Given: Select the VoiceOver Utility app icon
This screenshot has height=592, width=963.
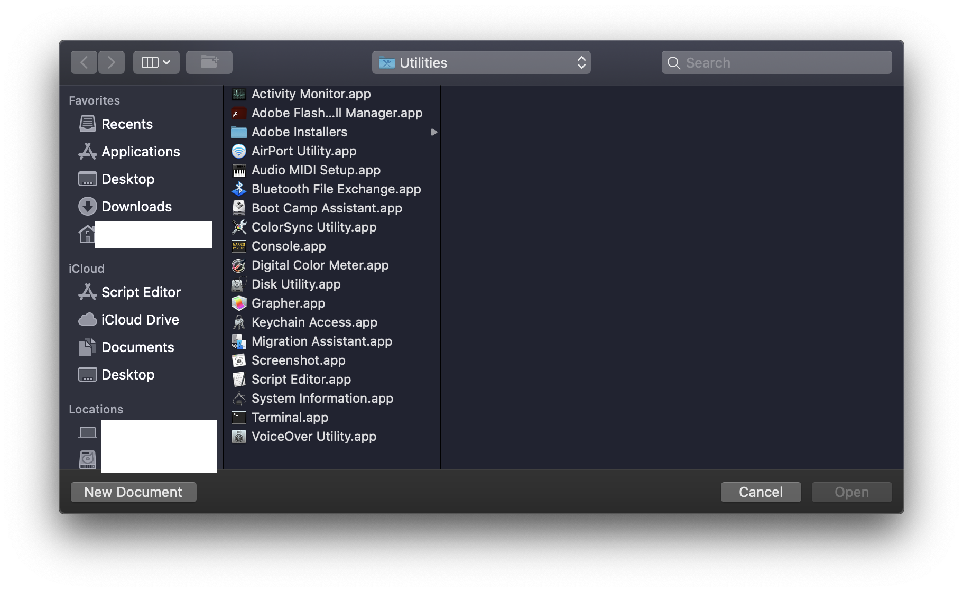Looking at the screenshot, I should [x=239, y=437].
